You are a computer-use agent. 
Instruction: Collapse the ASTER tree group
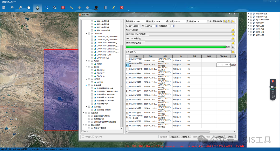pyautogui.click(x=86, y=61)
